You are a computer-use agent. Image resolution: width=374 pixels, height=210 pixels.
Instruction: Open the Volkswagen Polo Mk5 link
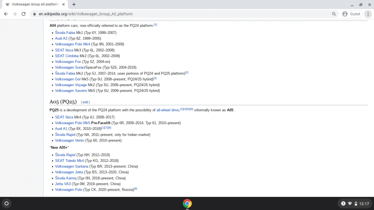[73, 123]
